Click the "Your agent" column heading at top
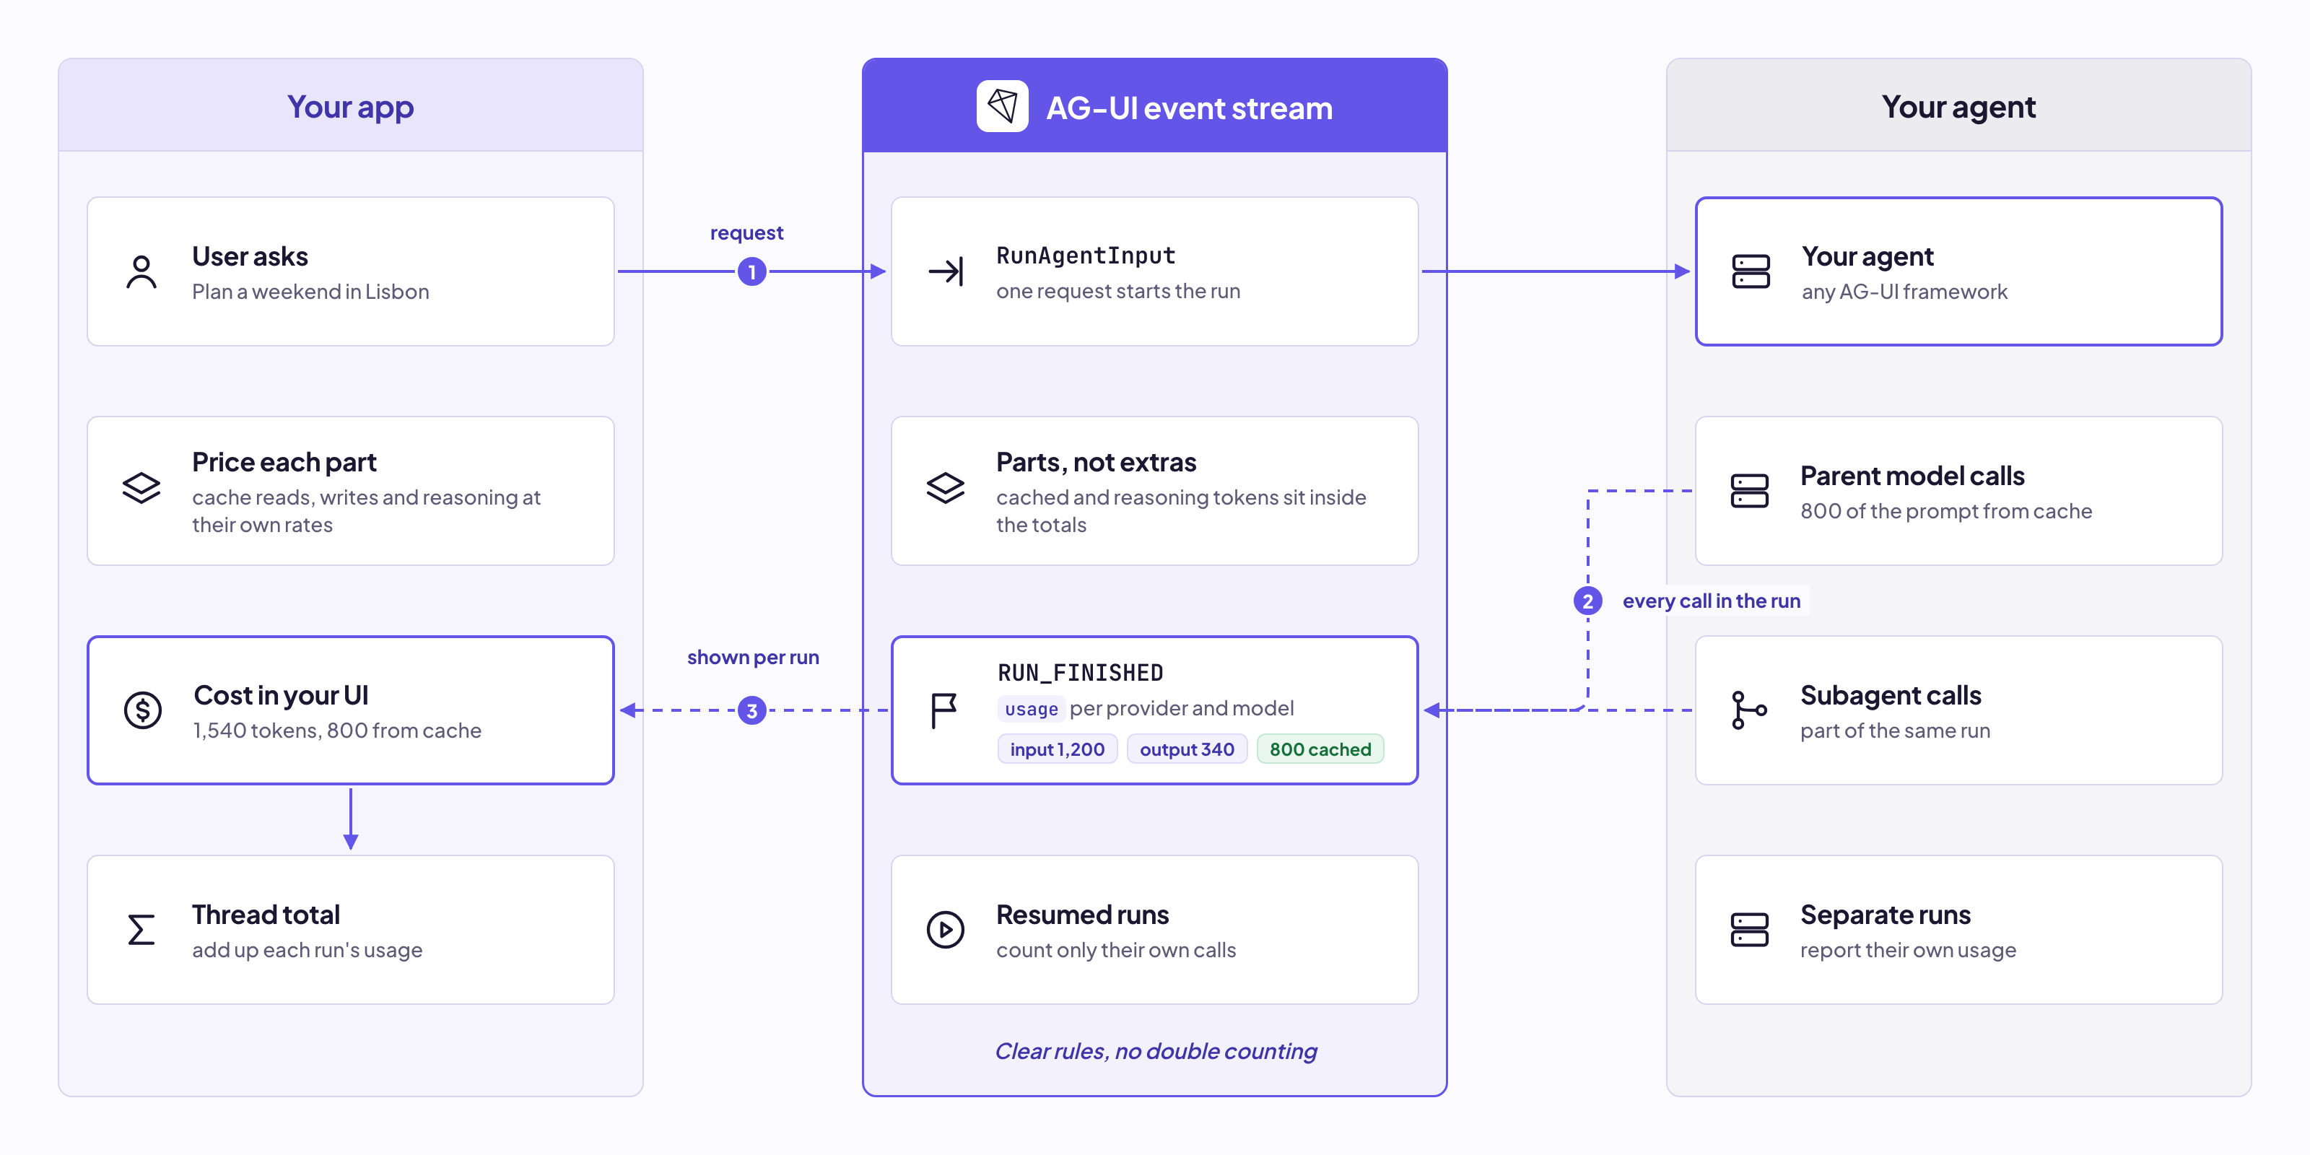The width and height of the screenshot is (2310, 1155). point(1958,107)
